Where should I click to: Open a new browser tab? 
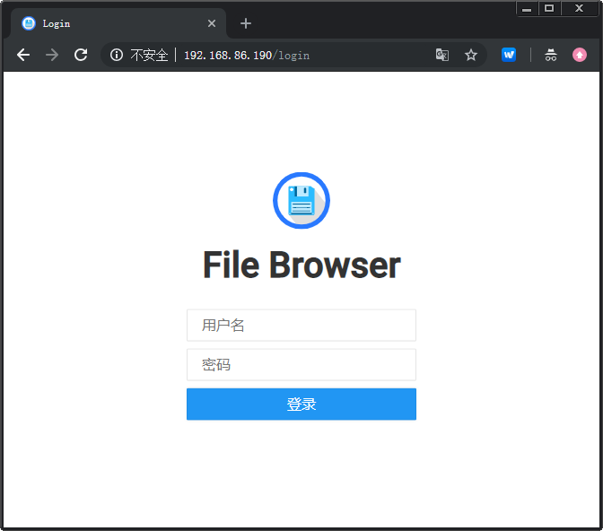point(246,23)
